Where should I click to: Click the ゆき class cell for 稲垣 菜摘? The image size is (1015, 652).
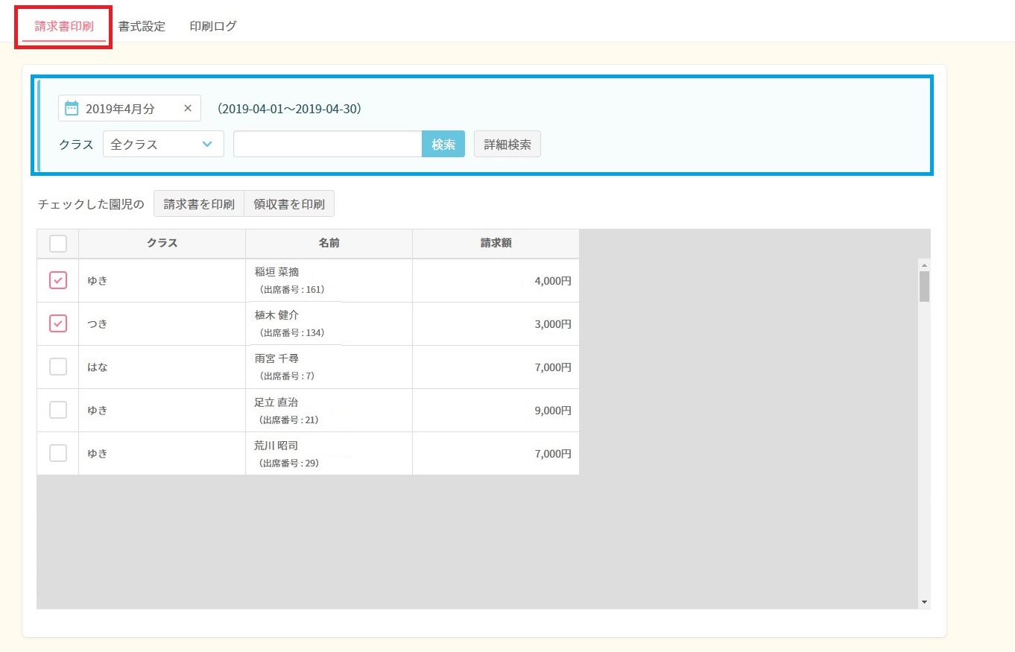click(162, 281)
